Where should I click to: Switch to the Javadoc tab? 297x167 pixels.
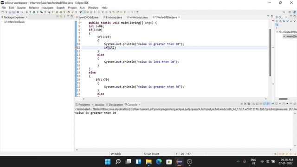click(x=98, y=104)
